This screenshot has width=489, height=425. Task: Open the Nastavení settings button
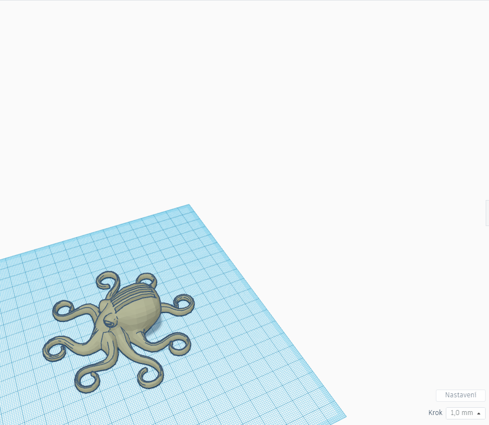point(460,395)
